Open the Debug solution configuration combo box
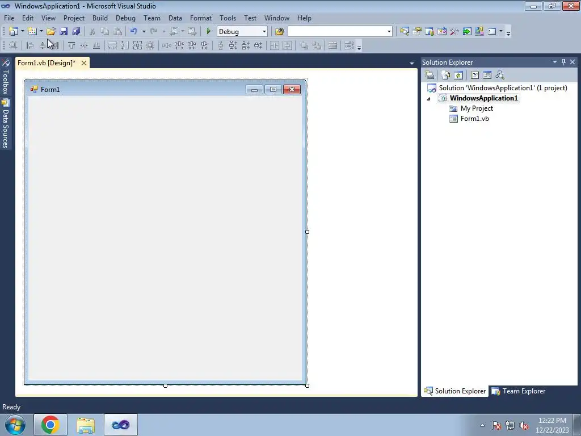 point(242,32)
